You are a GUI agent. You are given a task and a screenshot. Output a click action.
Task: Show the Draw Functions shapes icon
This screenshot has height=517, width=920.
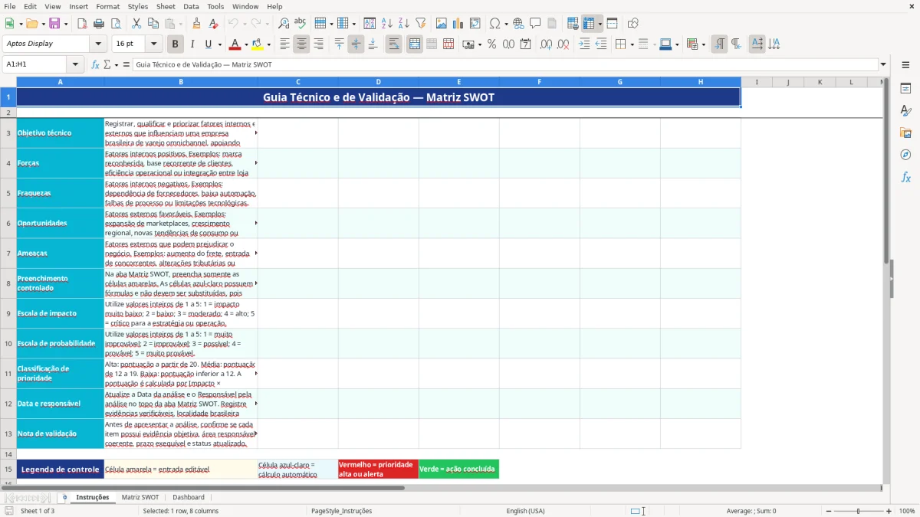pos(633,24)
